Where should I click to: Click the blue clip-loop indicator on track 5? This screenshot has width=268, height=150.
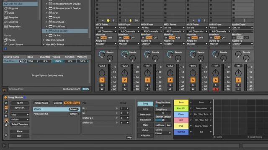coord(199,20)
